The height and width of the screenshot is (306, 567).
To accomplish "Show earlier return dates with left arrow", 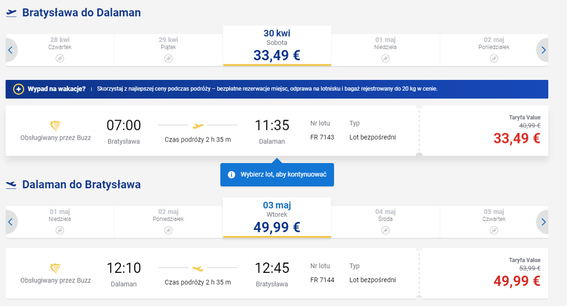I will 11,222.
